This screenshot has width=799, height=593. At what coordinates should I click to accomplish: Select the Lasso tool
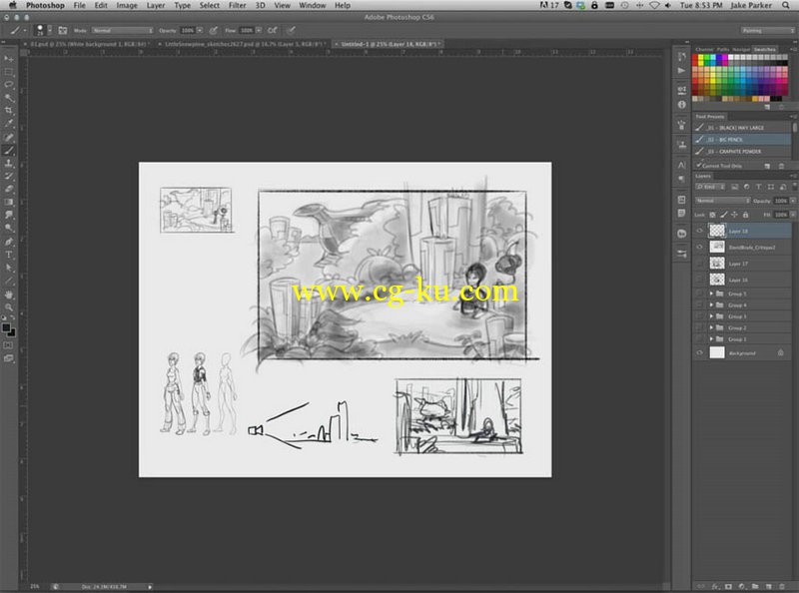click(9, 85)
